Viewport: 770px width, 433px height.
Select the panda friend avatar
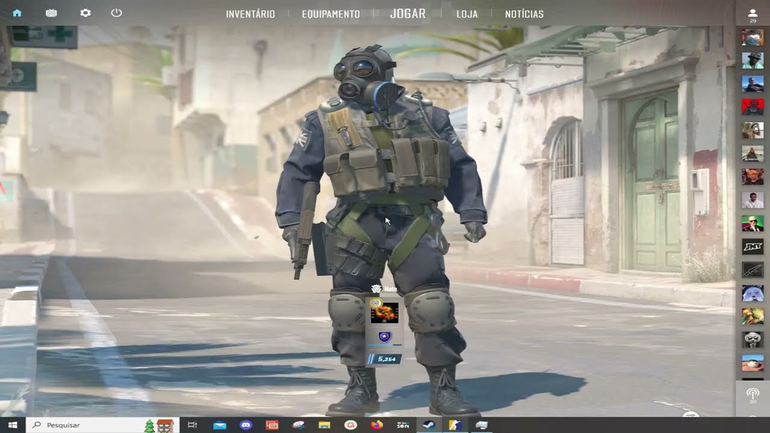[x=753, y=339]
